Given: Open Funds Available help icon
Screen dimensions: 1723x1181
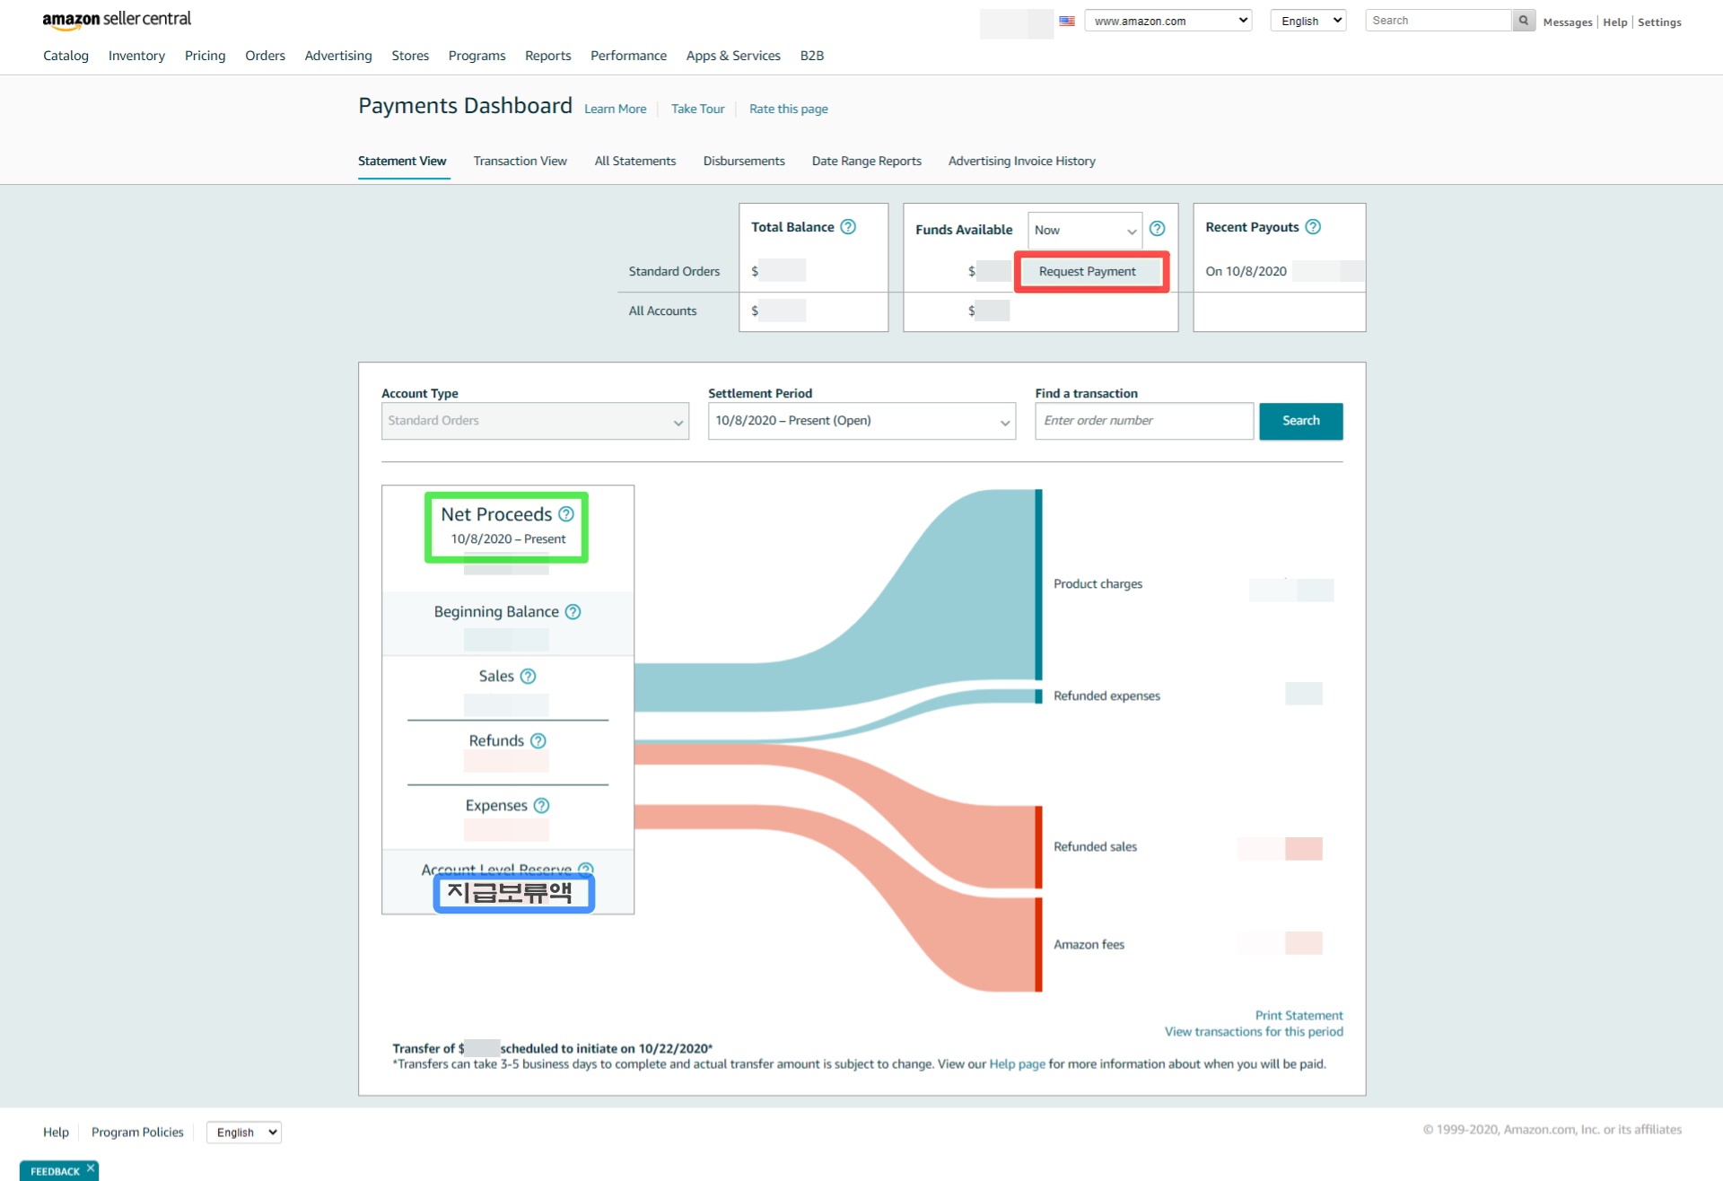Looking at the screenshot, I should click(1157, 229).
